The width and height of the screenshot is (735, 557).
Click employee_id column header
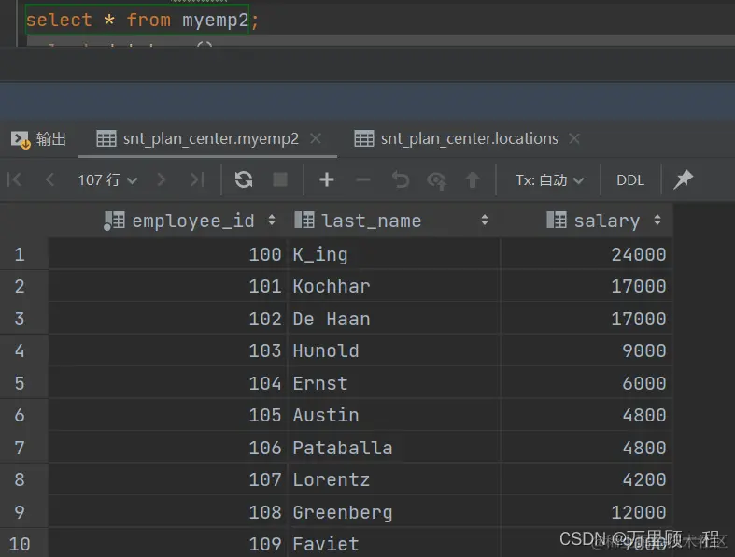click(167, 220)
